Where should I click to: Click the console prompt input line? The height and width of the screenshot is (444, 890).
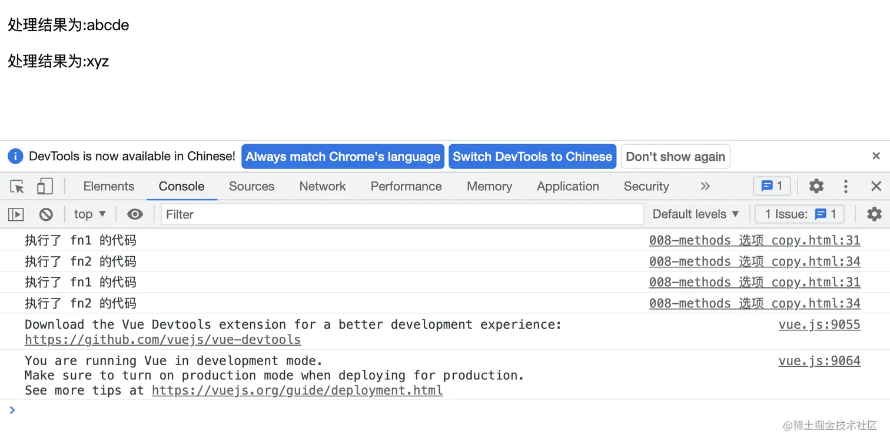coord(447,410)
